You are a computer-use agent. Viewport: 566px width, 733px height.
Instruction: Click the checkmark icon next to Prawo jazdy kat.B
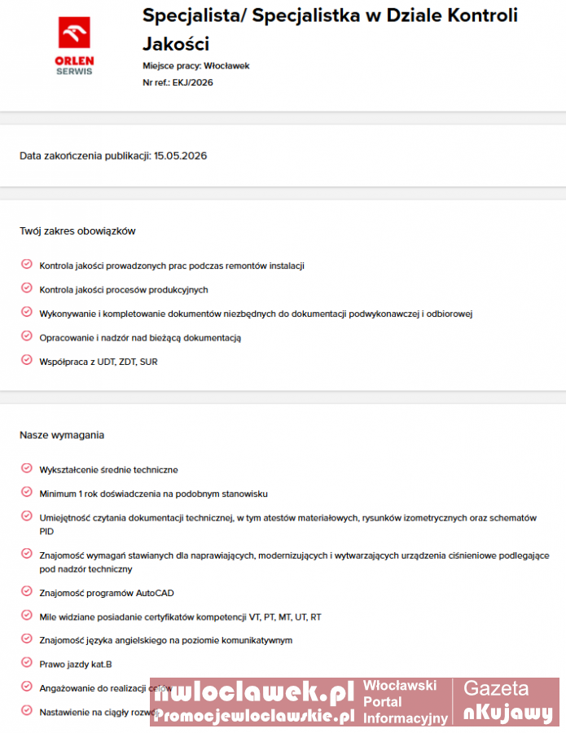[x=25, y=663]
